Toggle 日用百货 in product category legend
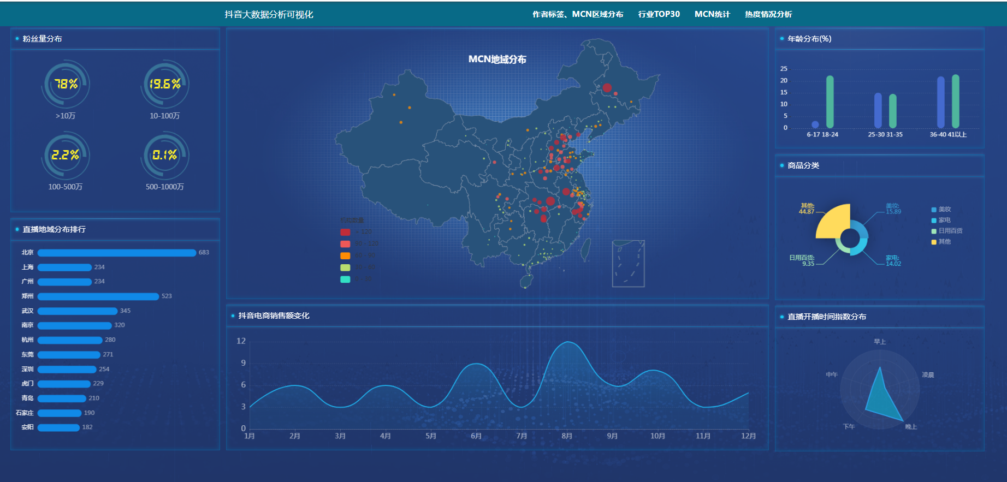 [947, 231]
